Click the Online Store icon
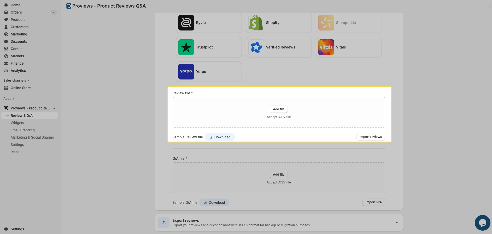This screenshot has width=492, height=234. [6, 88]
